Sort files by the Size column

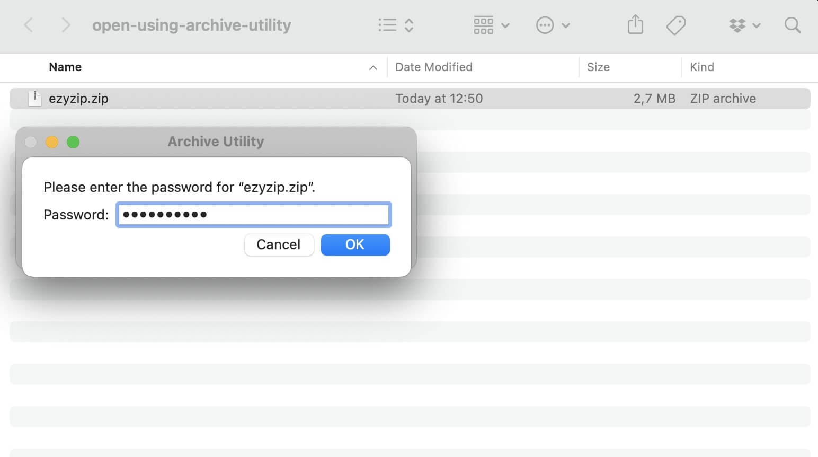point(598,67)
